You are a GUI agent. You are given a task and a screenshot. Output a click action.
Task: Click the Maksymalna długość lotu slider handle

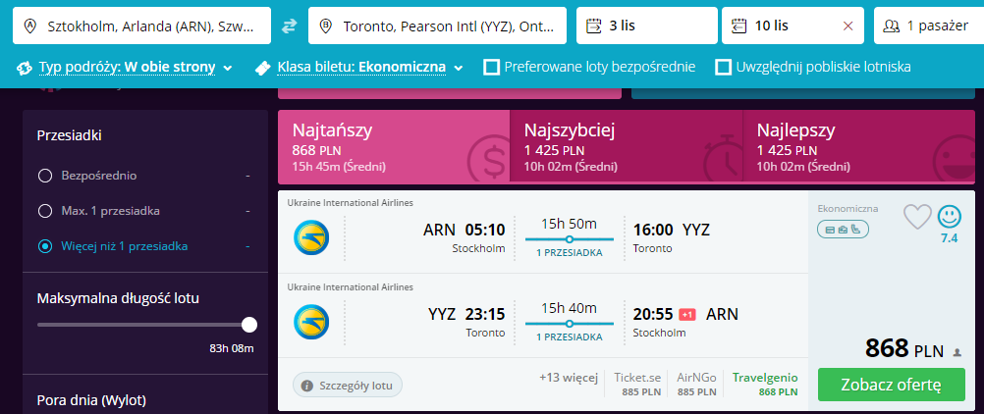coord(249,325)
